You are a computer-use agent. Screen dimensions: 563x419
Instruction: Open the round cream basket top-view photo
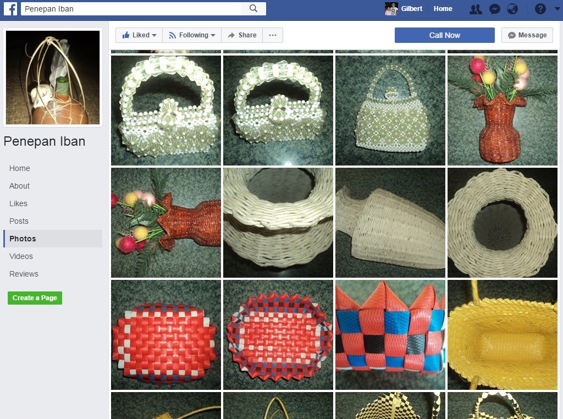503,223
